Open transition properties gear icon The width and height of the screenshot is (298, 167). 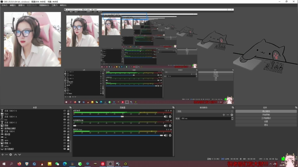coord(232,115)
